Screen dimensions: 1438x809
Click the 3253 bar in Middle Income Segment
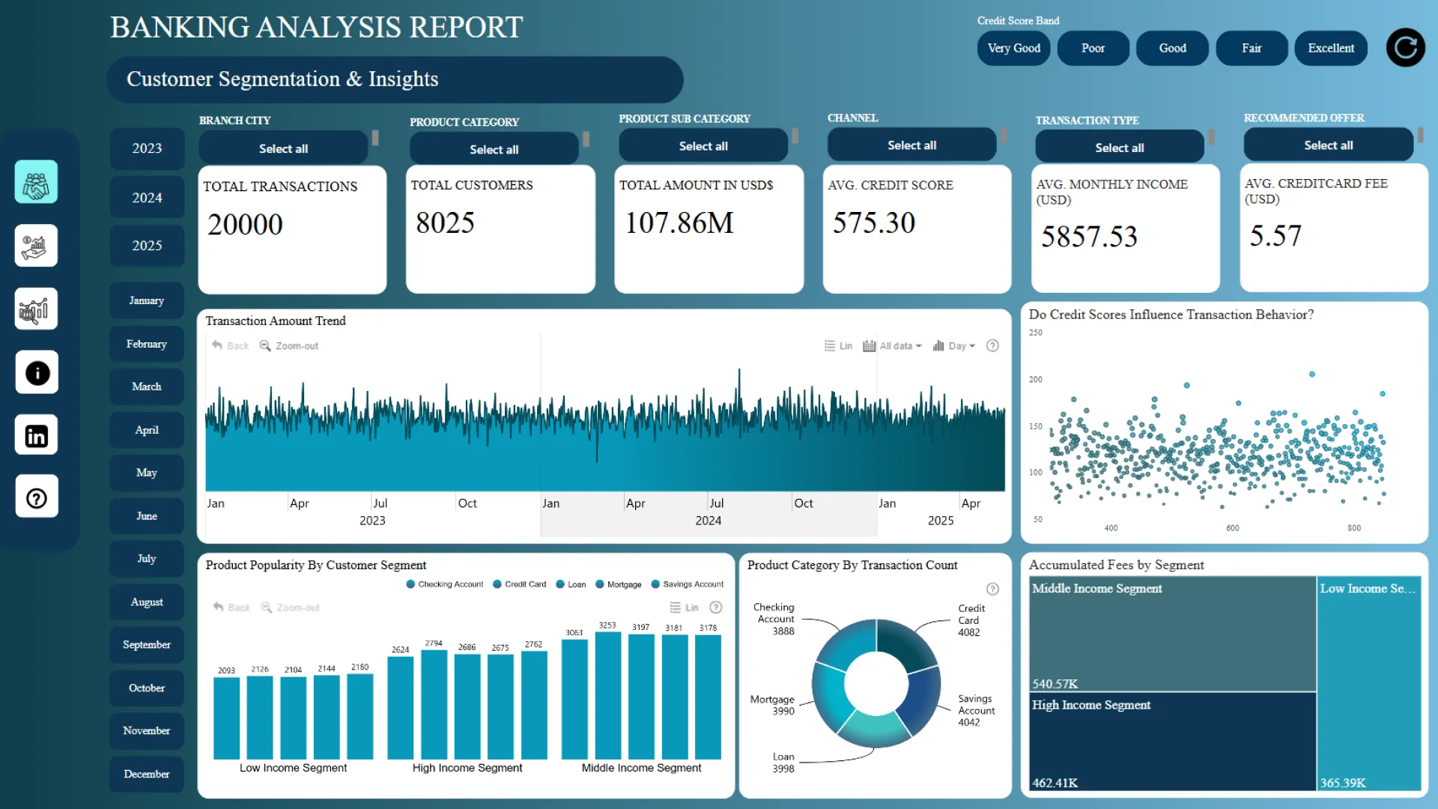point(608,695)
